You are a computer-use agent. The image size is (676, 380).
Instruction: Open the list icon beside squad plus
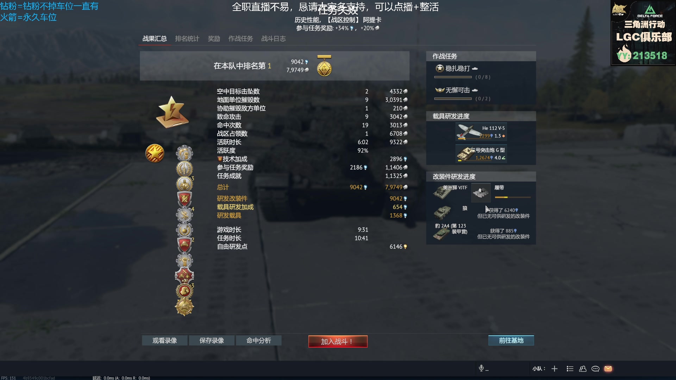[570, 368]
